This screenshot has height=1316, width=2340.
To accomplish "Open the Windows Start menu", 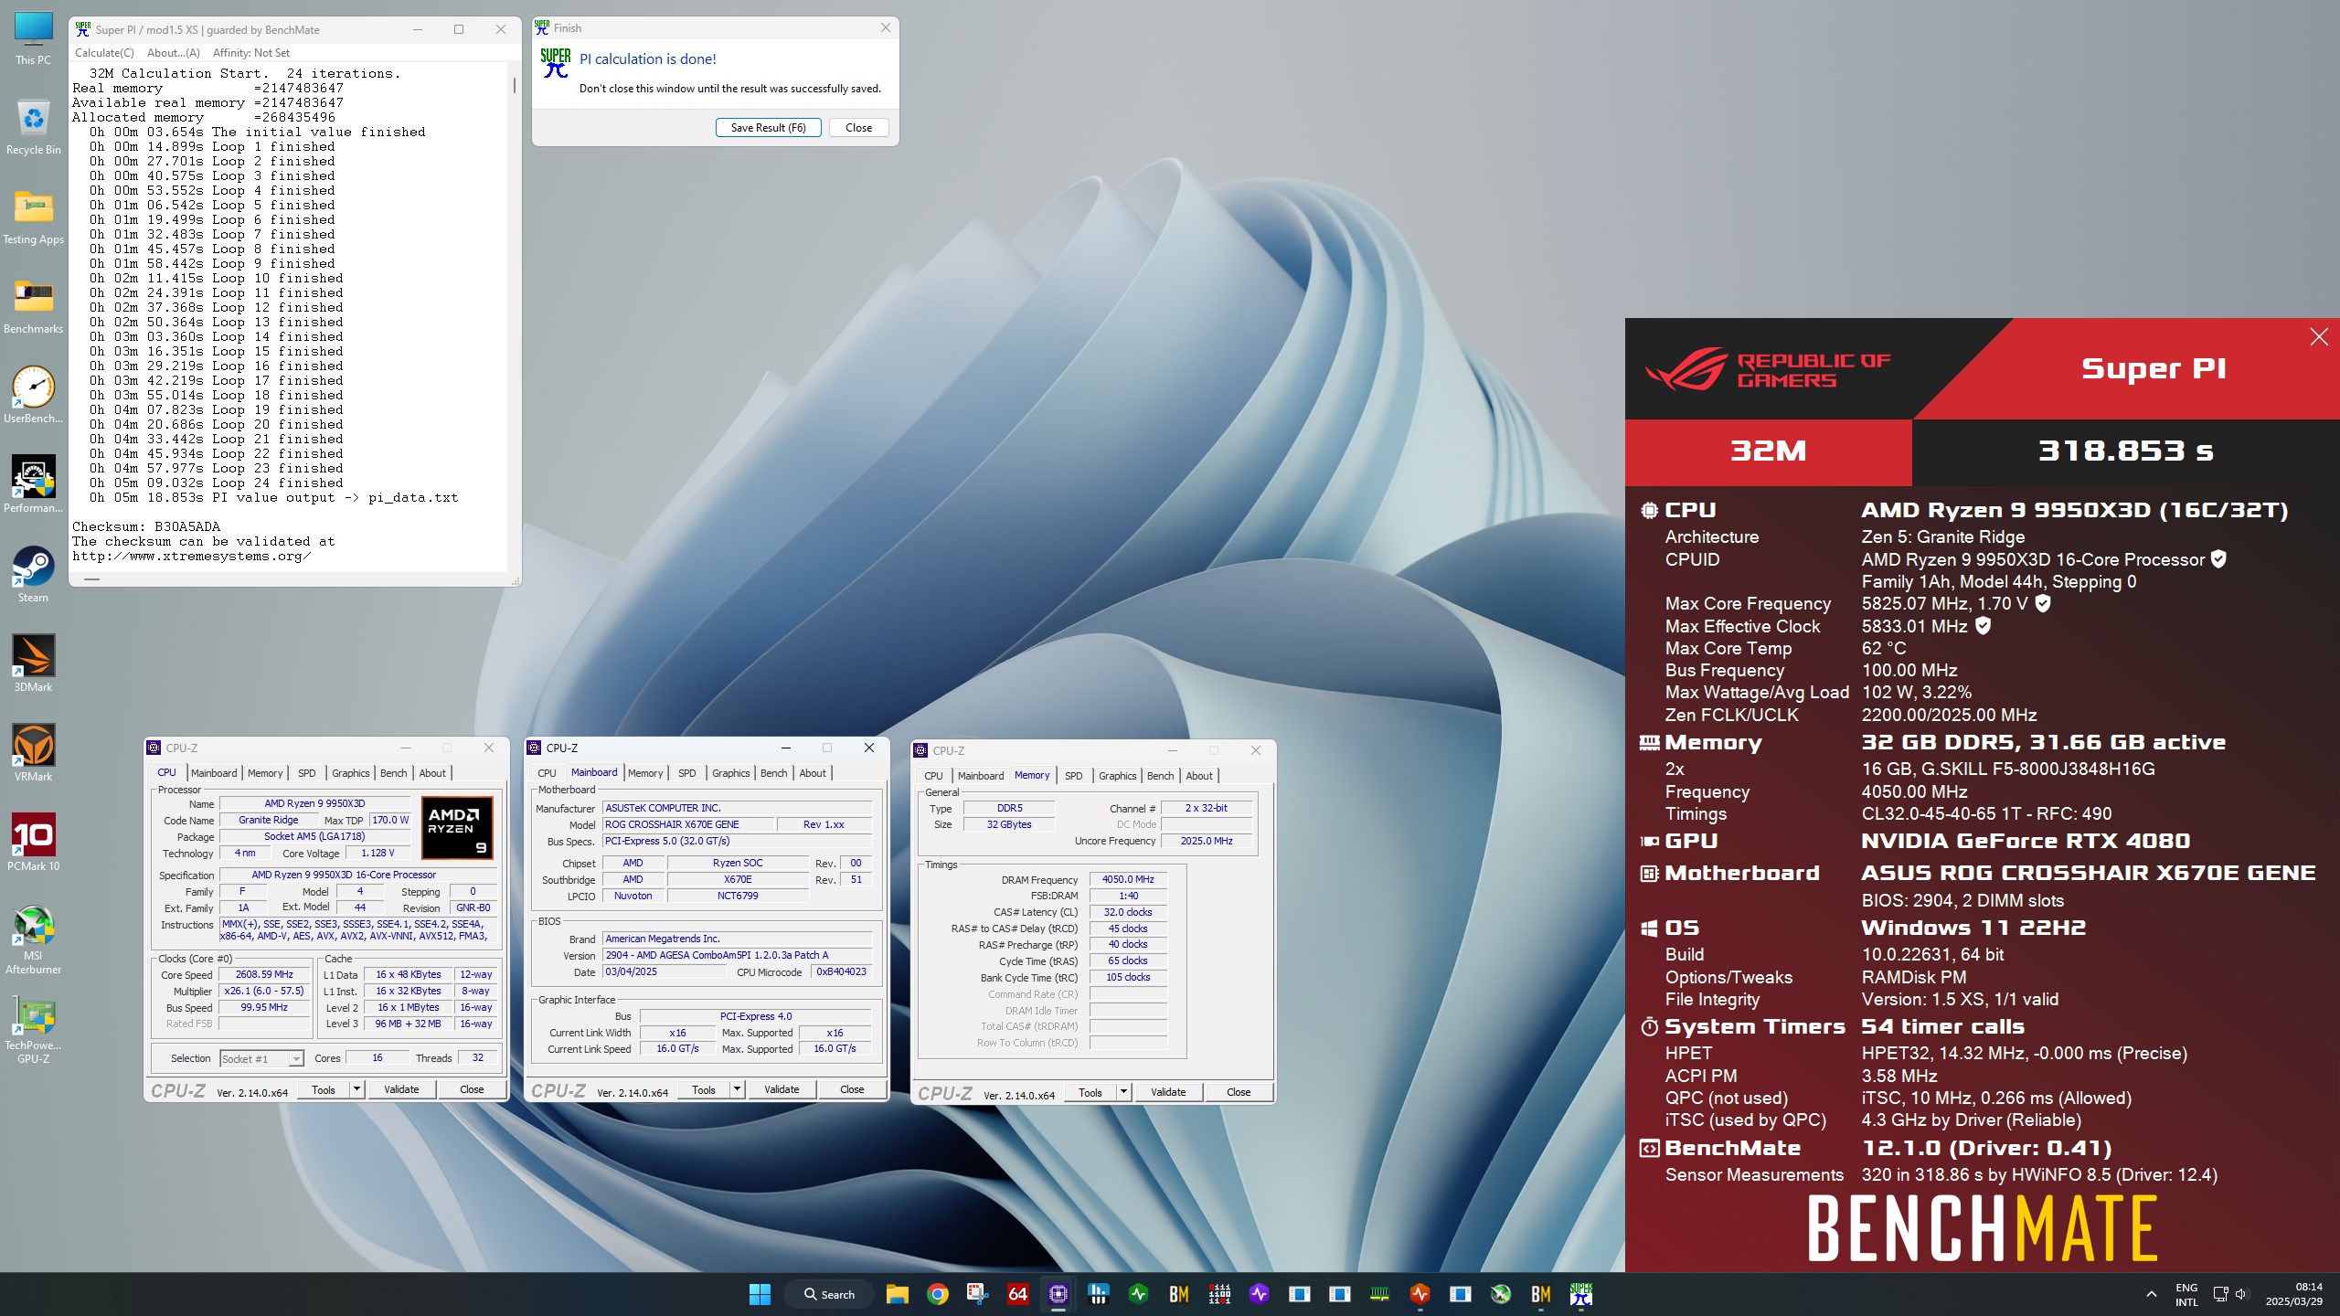I will [760, 1294].
